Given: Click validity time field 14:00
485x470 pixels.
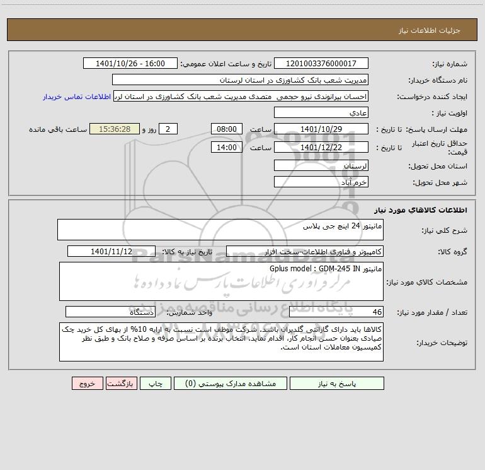Looking at the screenshot, I should click(x=226, y=148).
